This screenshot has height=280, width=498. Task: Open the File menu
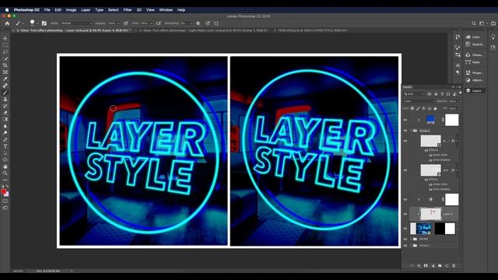[47, 10]
